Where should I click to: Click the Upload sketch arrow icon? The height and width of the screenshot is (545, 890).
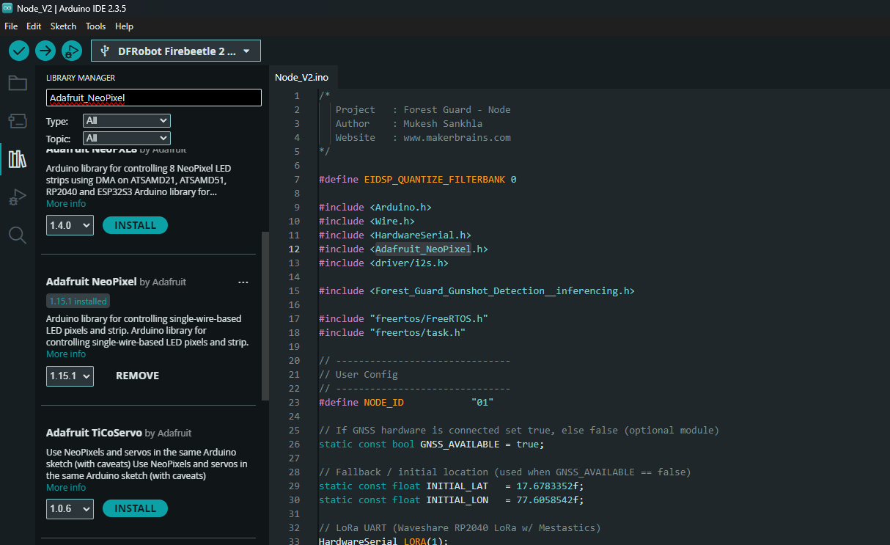pos(45,51)
